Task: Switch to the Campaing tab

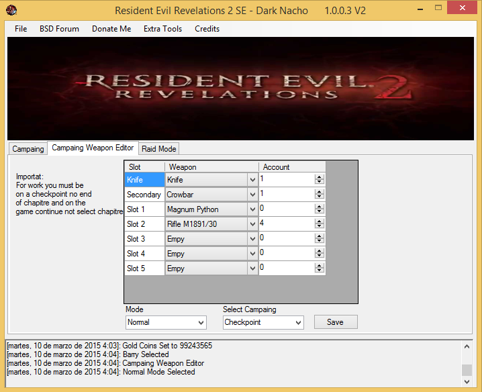Action: [28, 149]
